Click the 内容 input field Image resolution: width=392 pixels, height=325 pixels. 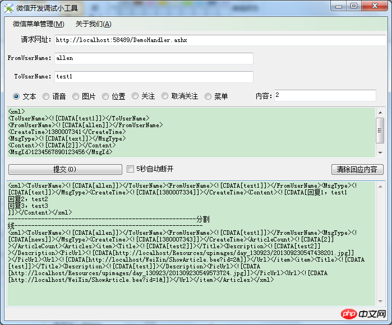[x=325, y=95]
